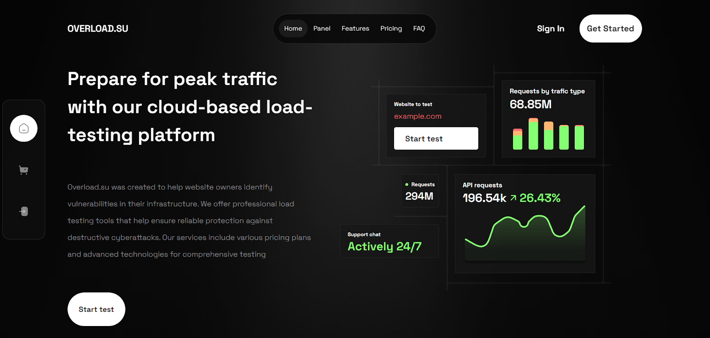
Task: Click the 68.85M value
Action: point(530,105)
